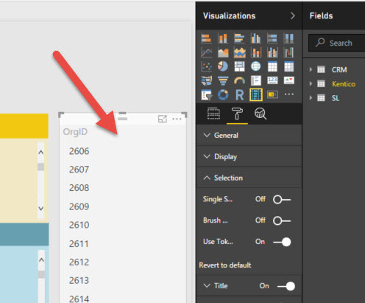365x303 pixels.
Task: Click scroll up arrow in blue visual
Action: coord(41,260)
